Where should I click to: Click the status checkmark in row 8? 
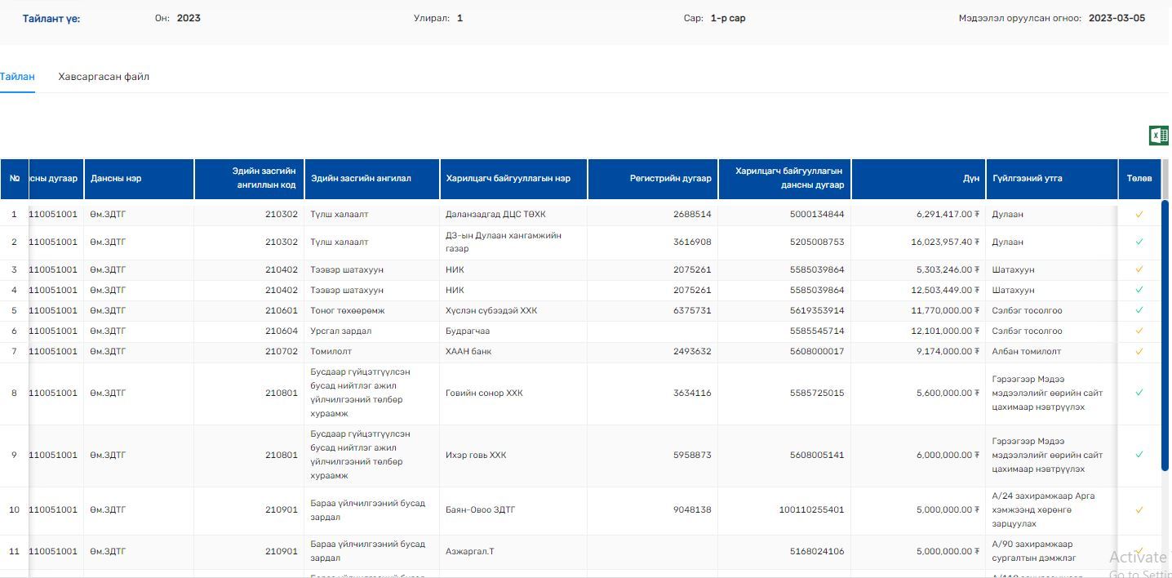pos(1139,393)
